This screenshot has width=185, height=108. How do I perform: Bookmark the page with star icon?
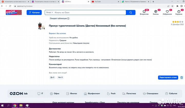click(x=172, y=6)
